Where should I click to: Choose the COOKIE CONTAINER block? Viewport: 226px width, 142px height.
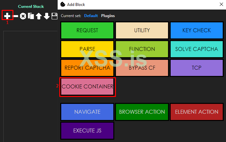(87, 87)
